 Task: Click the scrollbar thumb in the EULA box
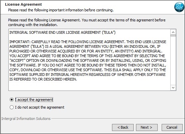click(x=173, y=35)
